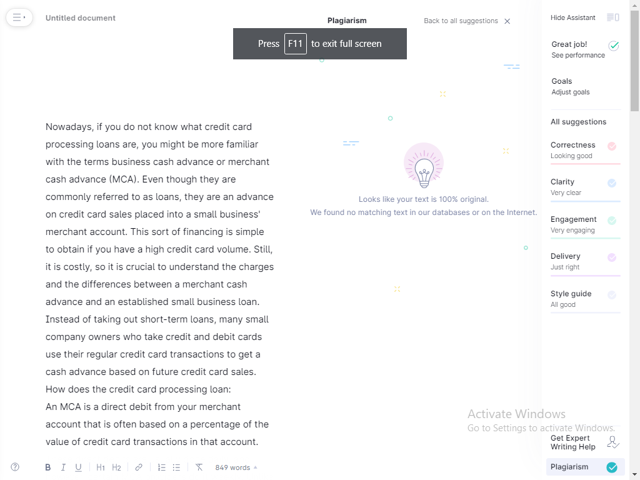The height and width of the screenshot is (480, 640).
Task: Select the Clarity suggestions category
Action: pyautogui.click(x=584, y=187)
